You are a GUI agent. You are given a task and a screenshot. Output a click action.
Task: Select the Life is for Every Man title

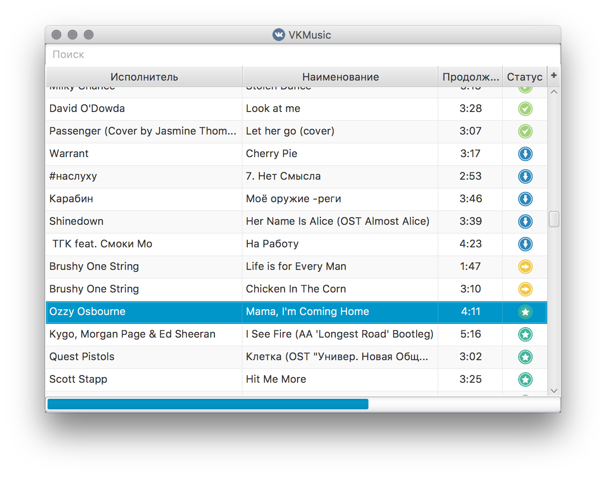click(340, 267)
